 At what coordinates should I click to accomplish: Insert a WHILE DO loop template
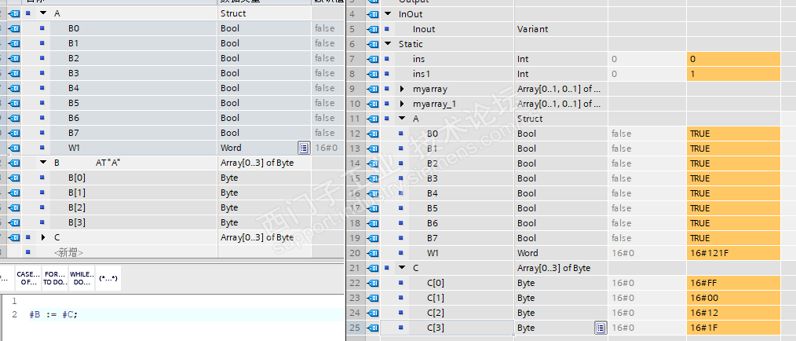point(82,278)
